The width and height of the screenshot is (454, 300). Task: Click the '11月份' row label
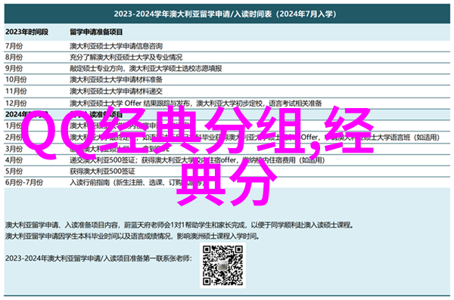click(16, 91)
